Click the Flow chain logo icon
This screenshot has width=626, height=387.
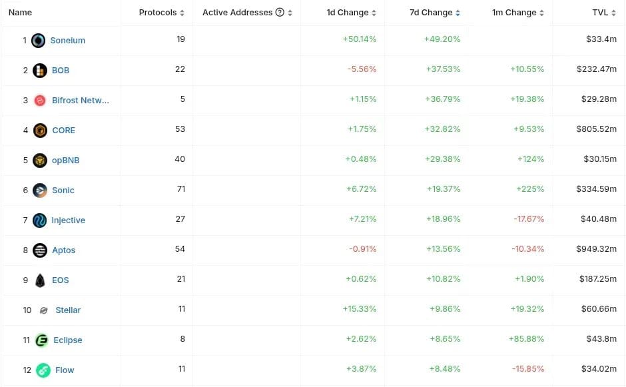click(43, 370)
